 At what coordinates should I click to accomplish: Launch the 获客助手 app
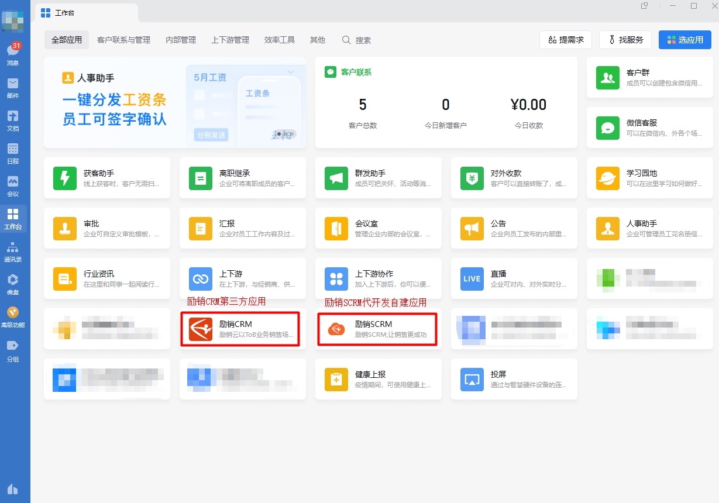tap(107, 178)
